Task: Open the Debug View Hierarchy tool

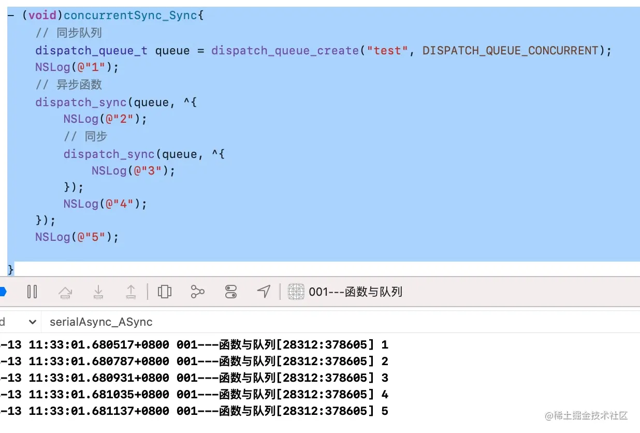Action: [x=165, y=292]
